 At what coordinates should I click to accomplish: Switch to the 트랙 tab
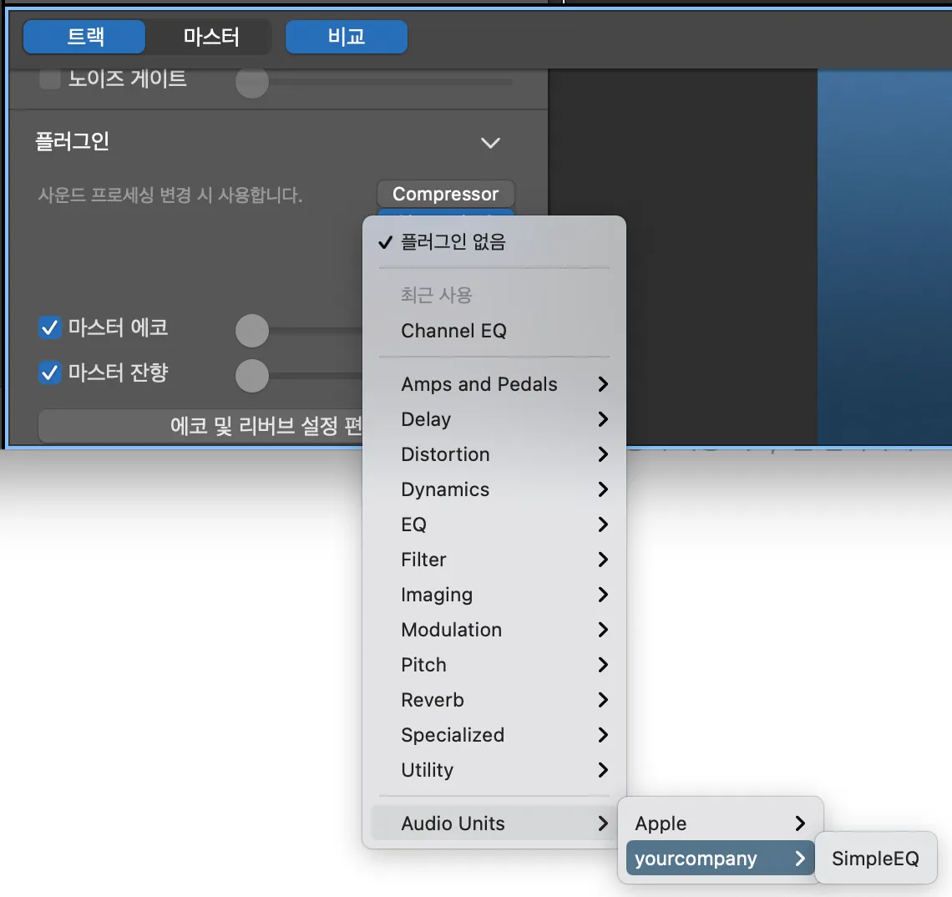tap(84, 37)
